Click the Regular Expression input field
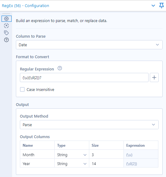Screen dimensions: 166x177 click(84, 77)
